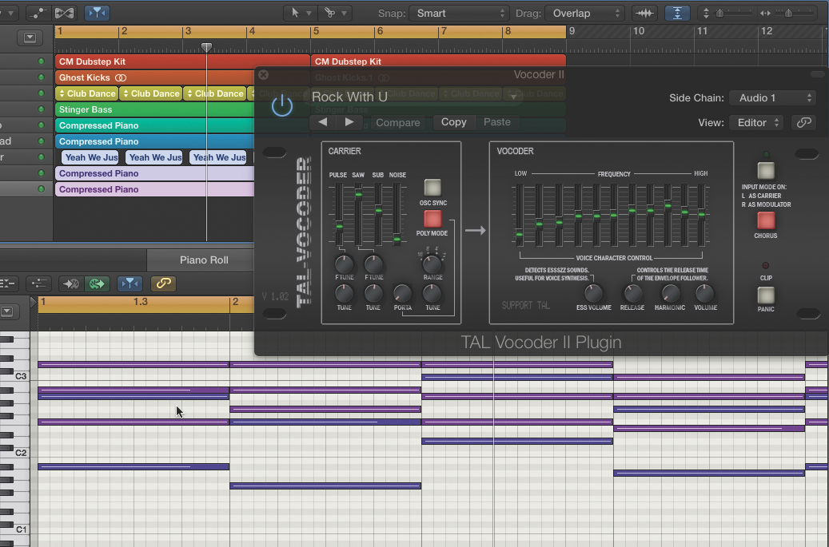
Task: Enable the Flex tool icon in main toolbar
Action: pyautogui.click(x=645, y=12)
